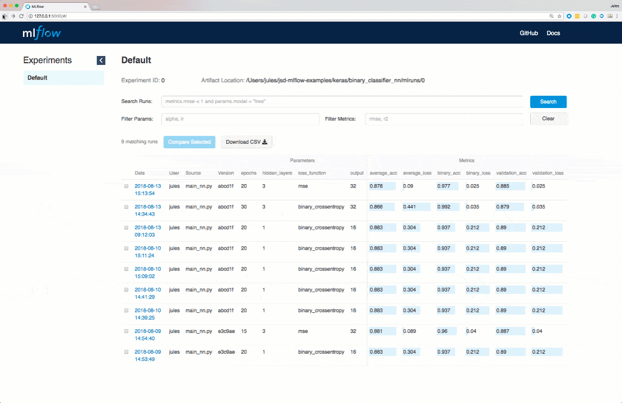Open the Chrome three-dot menu

point(617,16)
